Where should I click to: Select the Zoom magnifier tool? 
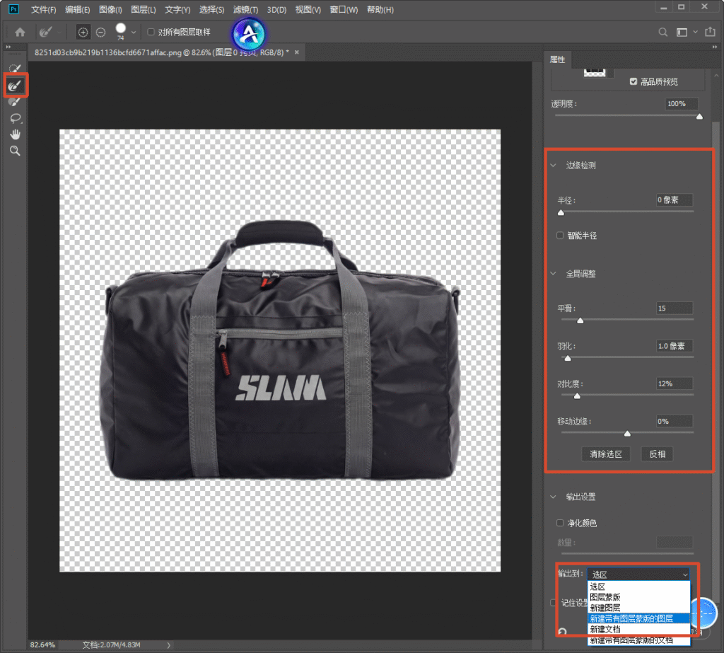(16, 151)
